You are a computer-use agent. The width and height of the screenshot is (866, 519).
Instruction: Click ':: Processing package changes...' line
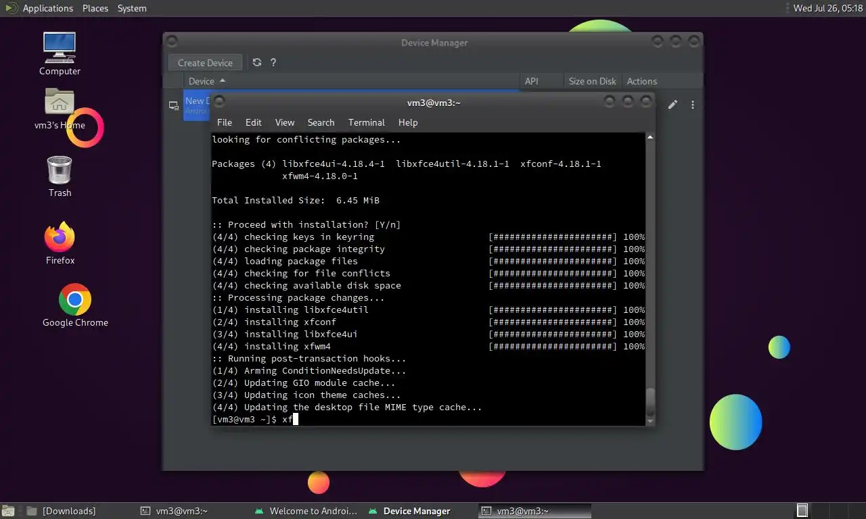(298, 298)
